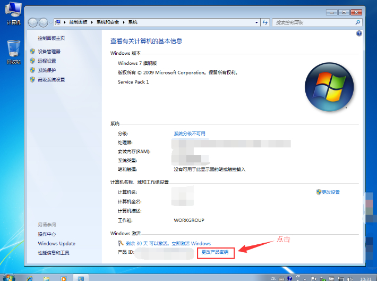The height and width of the screenshot is (281, 377).
Task: Click the Back navigation arrow button
Action: (33, 22)
